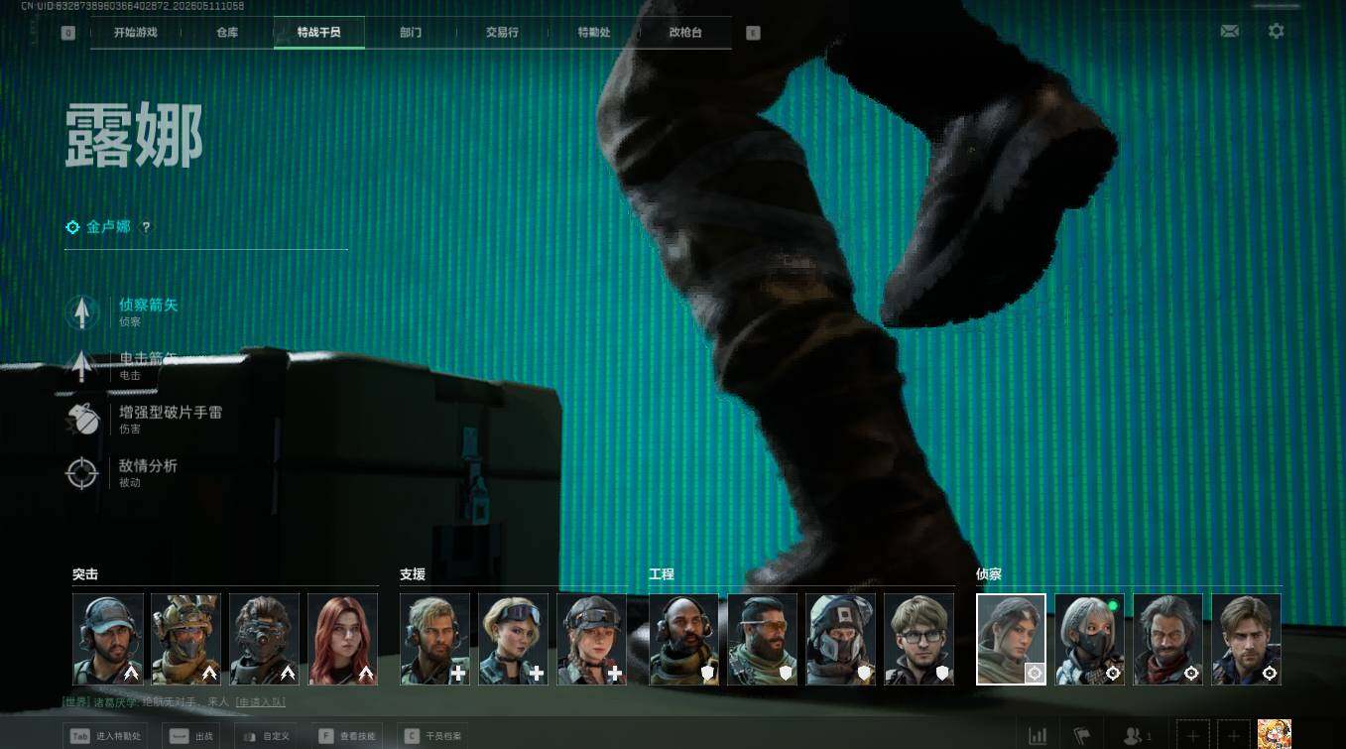
Task: Select the 突击 operator wearing tan helmet
Action: pyautogui.click(x=186, y=639)
